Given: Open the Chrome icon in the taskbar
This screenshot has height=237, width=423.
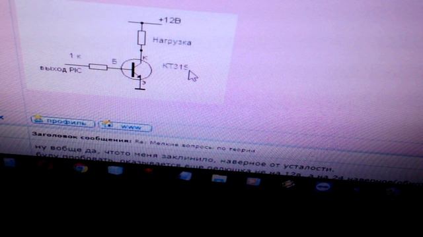Looking at the screenshot, I should pyautogui.click(x=81, y=168).
